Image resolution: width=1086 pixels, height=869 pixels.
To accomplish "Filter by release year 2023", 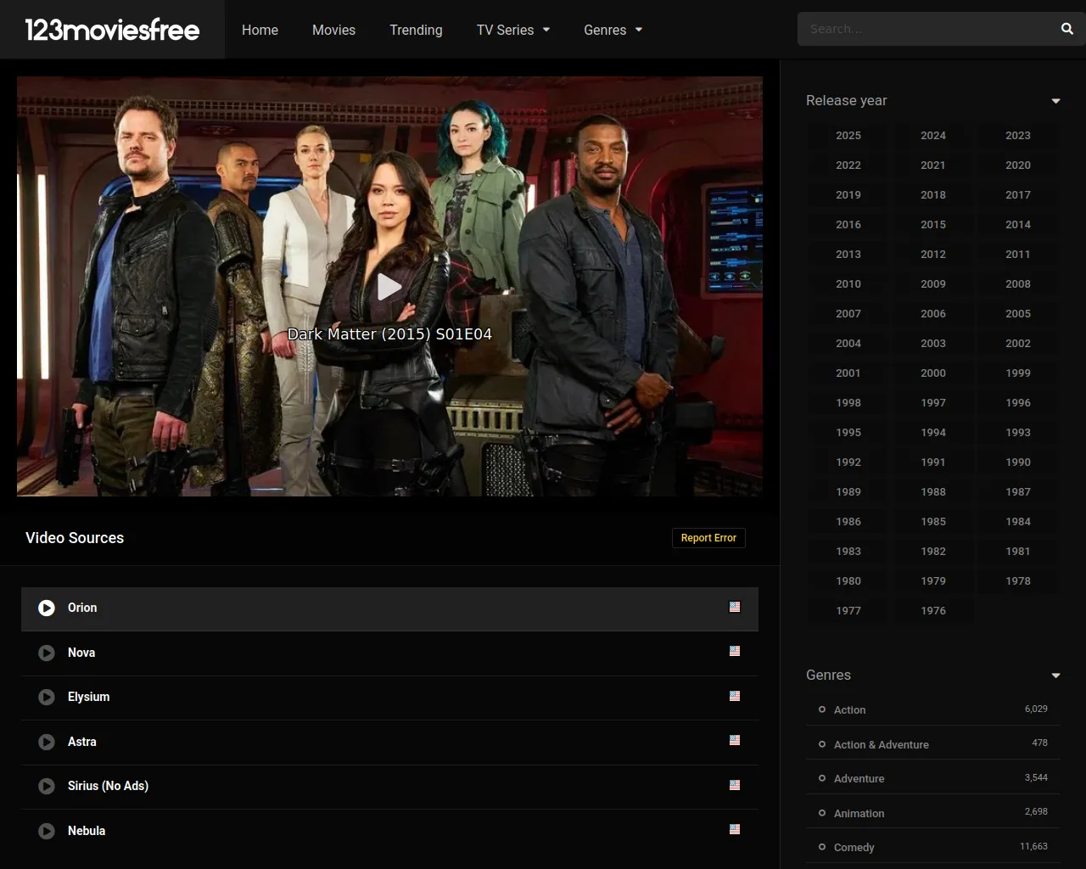I will 1018,136.
